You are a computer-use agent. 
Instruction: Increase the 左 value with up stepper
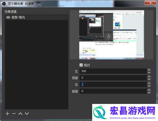(x=149, y=70)
